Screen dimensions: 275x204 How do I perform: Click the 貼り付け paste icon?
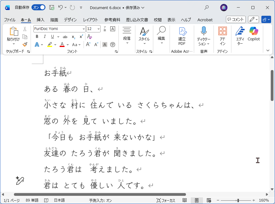click(14, 31)
